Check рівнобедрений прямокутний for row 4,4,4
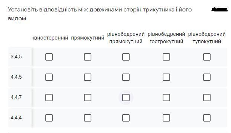Screen dimensions: 231x133 126,118
